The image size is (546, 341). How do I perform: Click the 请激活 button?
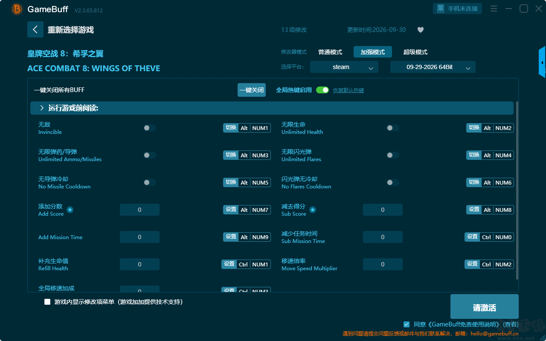pos(485,307)
